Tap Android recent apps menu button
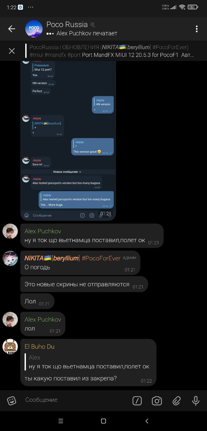Image resolution: width=207 pixels, height=431 pixels. 61,421
